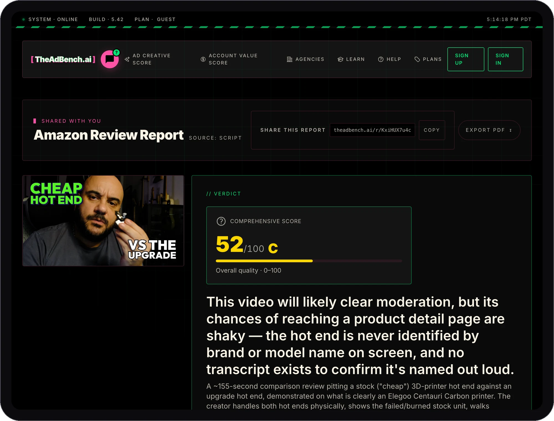Click the BUILD · 5.42 status entry

tap(106, 19)
